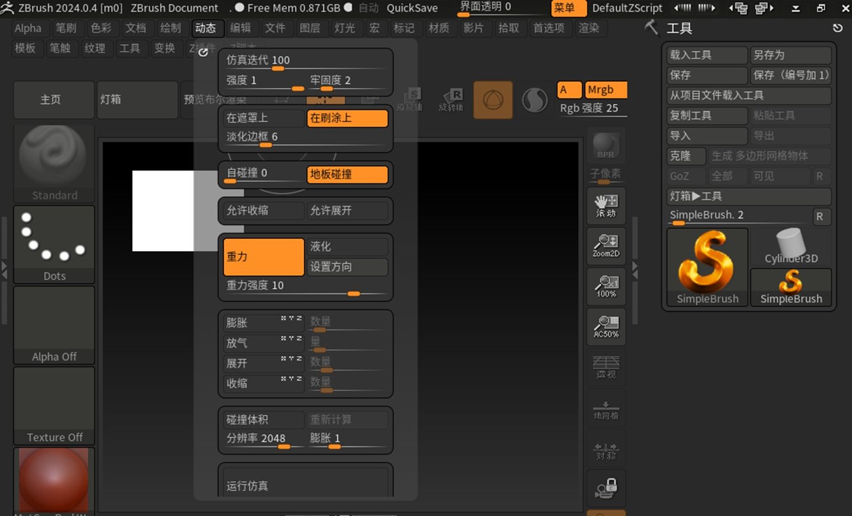852x516 pixels.
Task: Toggle Floor Collision (地板碰撞)
Action: click(x=348, y=174)
